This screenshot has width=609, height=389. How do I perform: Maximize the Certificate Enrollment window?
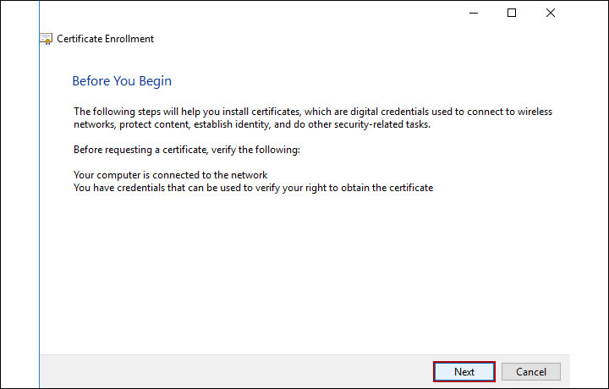point(512,13)
